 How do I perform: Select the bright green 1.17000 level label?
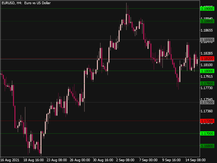tap(207, 133)
